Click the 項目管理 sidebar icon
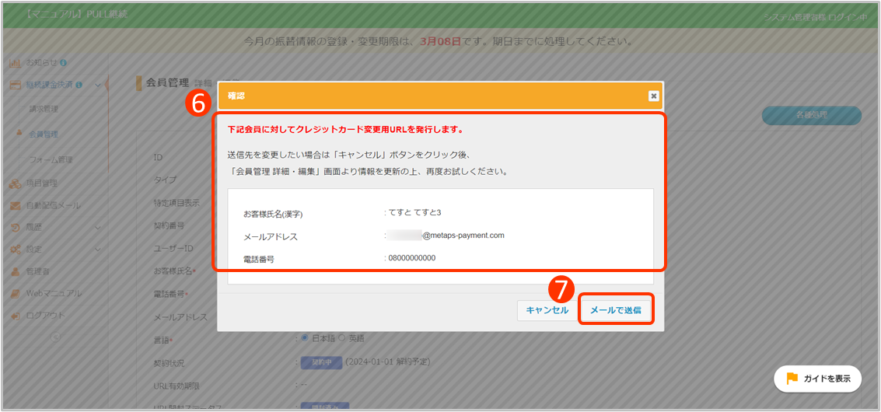Screen dimensions: 881x412 (x=15, y=184)
